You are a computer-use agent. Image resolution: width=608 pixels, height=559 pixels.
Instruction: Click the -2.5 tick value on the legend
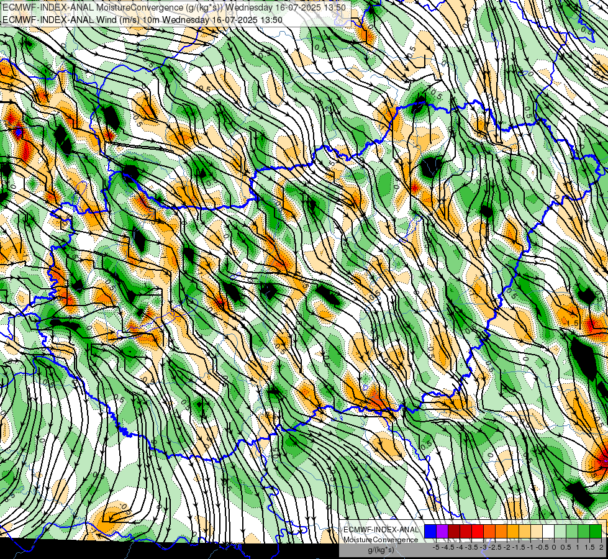click(495, 547)
